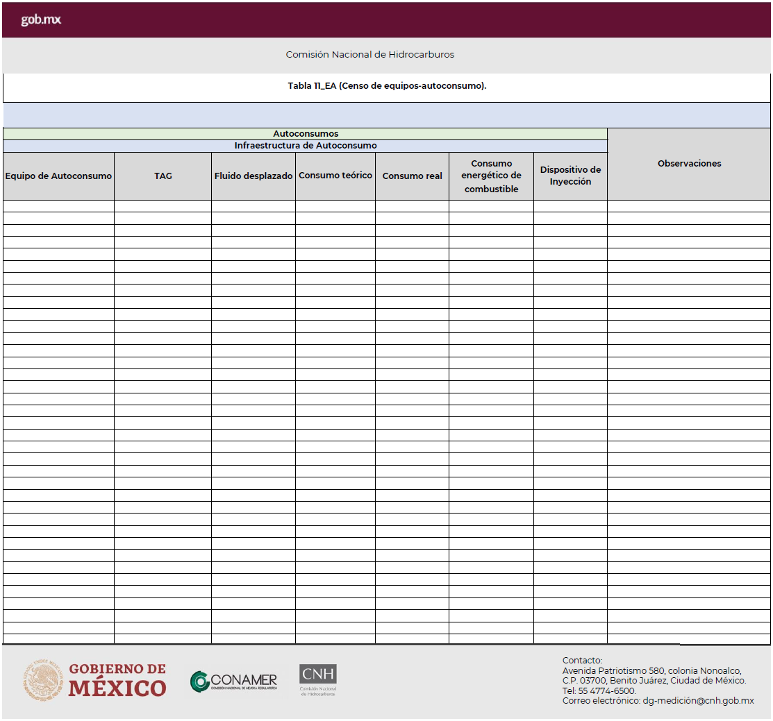Click the dg-medición@cnh.gob.mx email address

pos(698,701)
